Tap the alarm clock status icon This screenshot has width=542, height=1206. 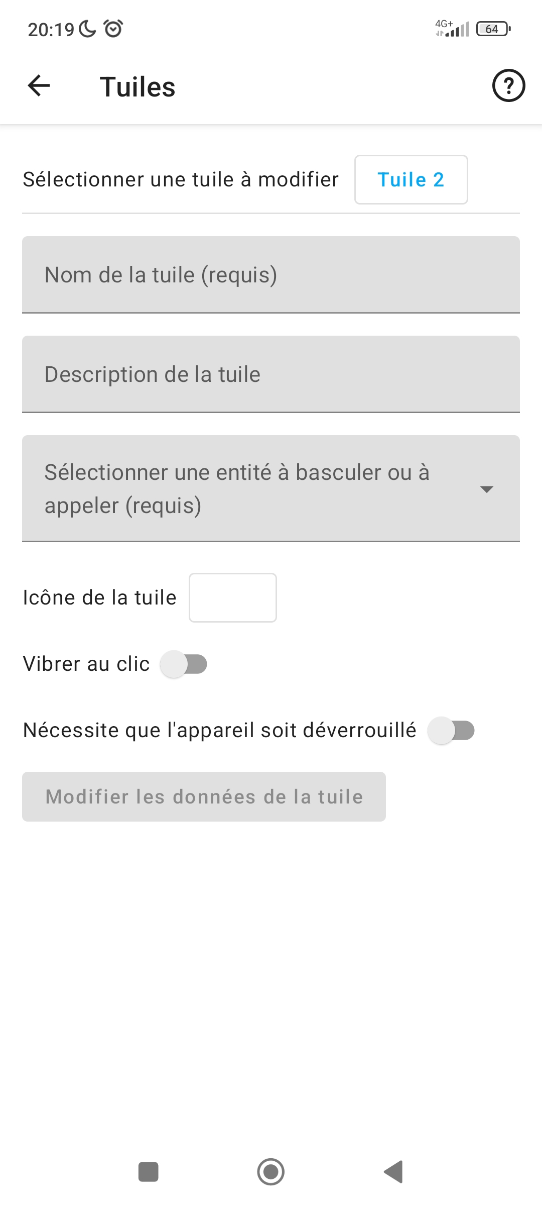pyautogui.click(x=113, y=29)
